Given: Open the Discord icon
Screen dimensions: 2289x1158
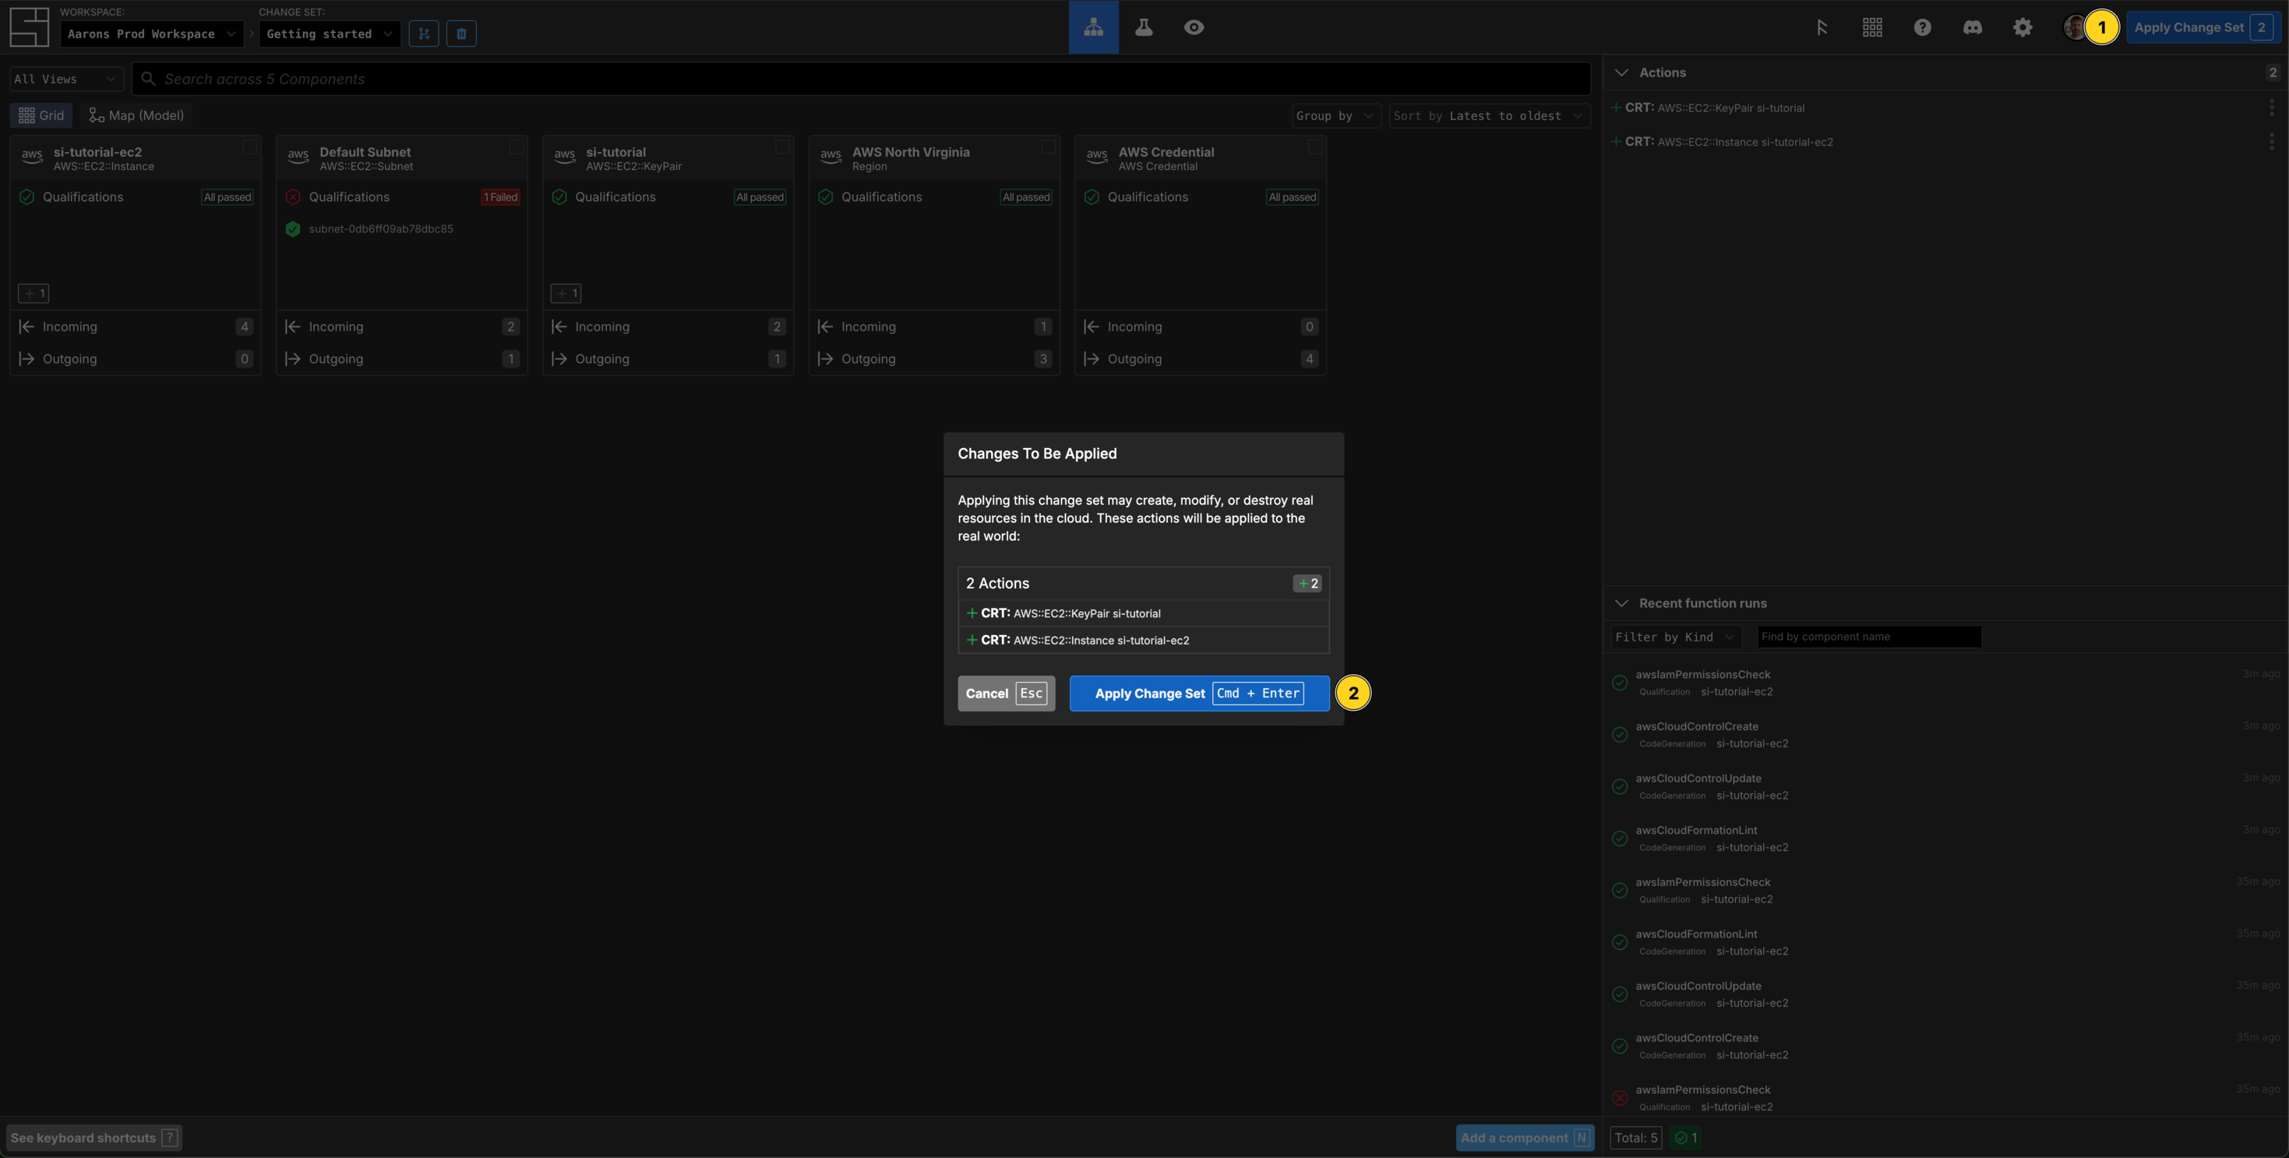Looking at the screenshot, I should [x=1972, y=27].
